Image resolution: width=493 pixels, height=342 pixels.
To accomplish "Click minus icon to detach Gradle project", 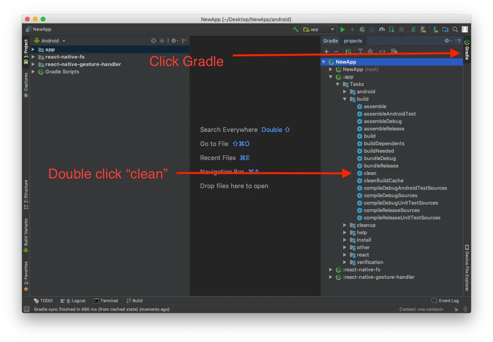I will tap(336, 51).
